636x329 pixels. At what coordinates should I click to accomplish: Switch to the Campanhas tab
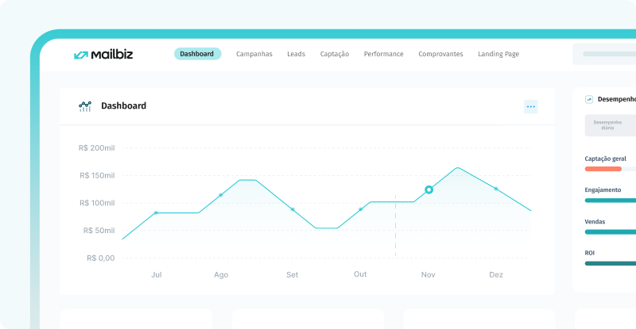[x=254, y=54]
